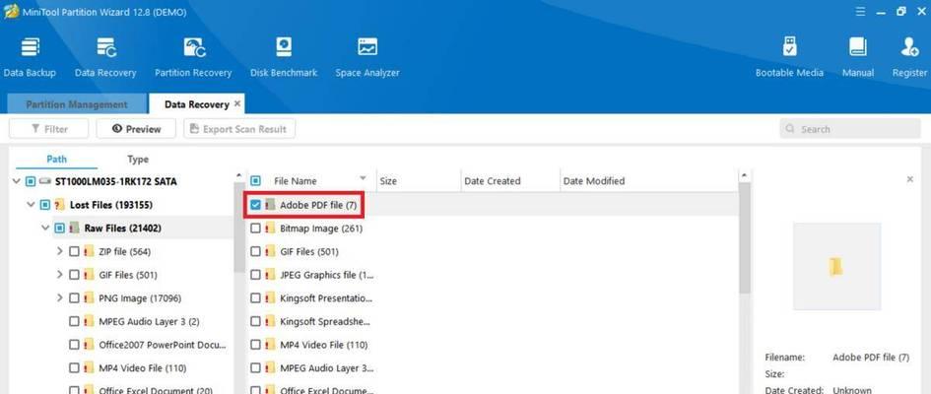Viewport: 931px width, 394px height.
Task: Focus the Search input field
Action: 849,129
